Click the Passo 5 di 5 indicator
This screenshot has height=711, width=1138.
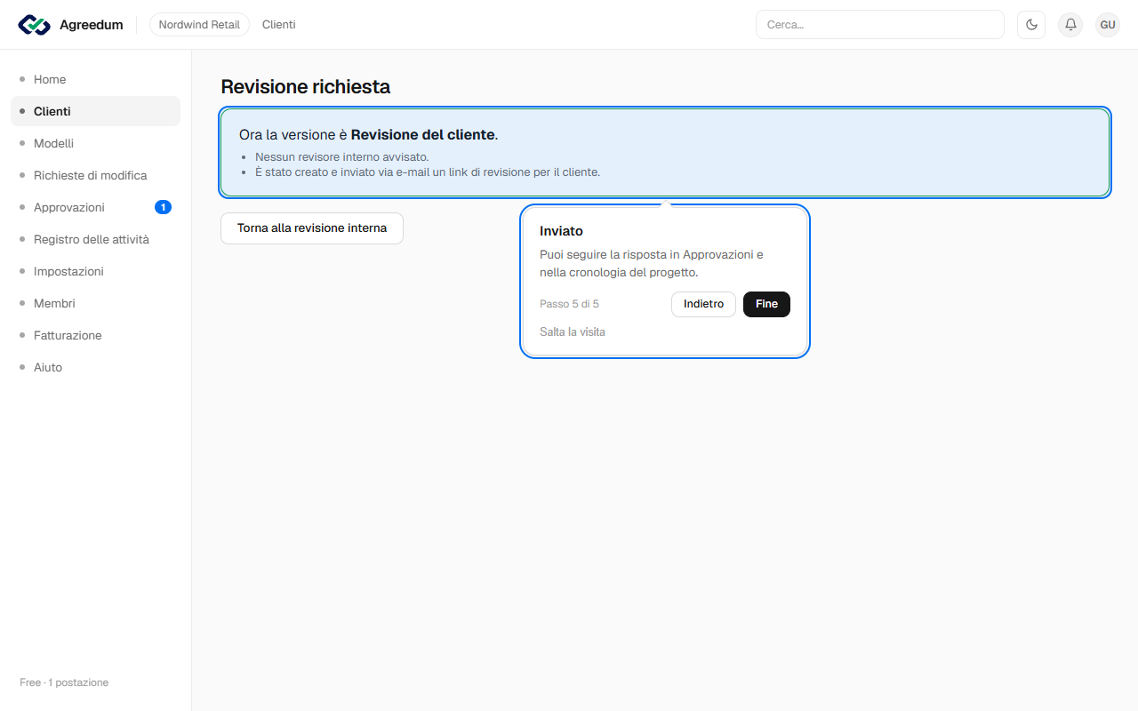pyautogui.click(x=569, y=304)
